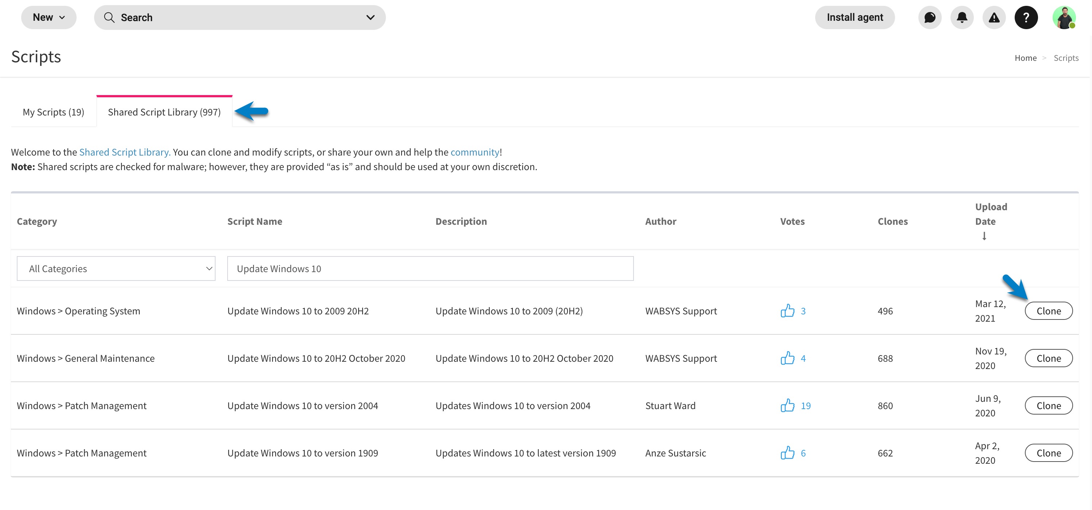Clone Update Windows 10 to version 2004
This screenshot has height=510, width=1092.
[1048, 406]
